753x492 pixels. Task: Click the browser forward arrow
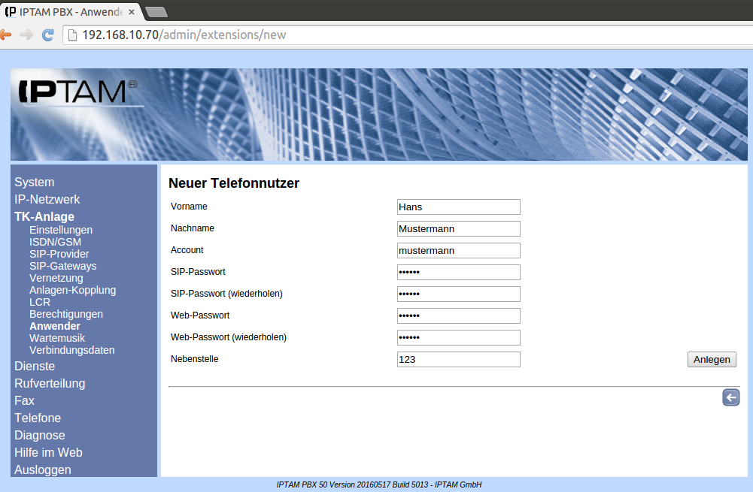26,35
